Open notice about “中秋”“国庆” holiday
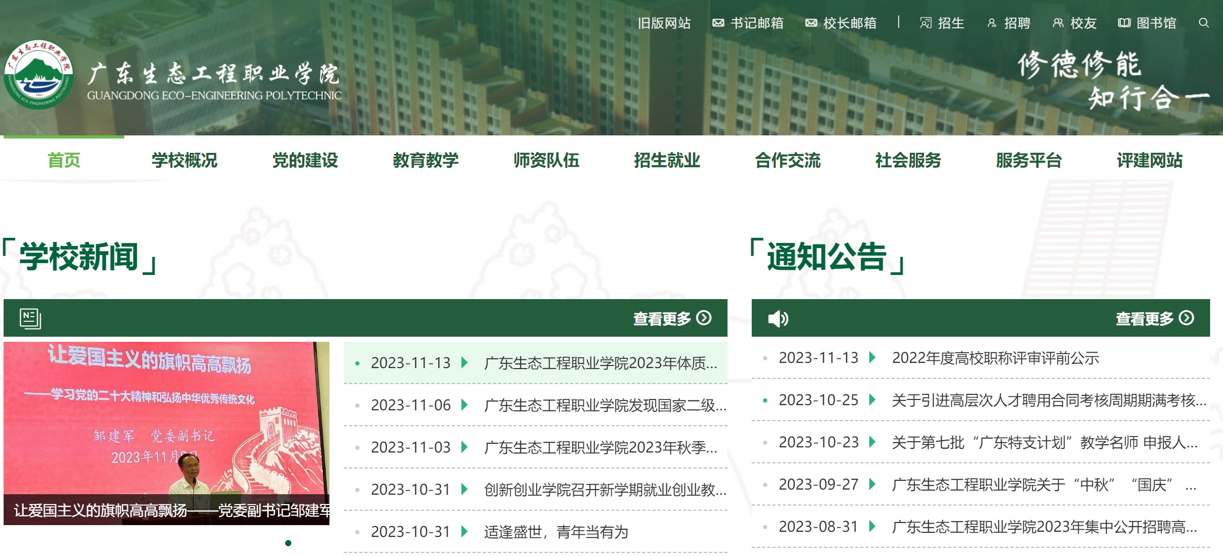Screen dimensions: 1223x556 pos(1045,484)
